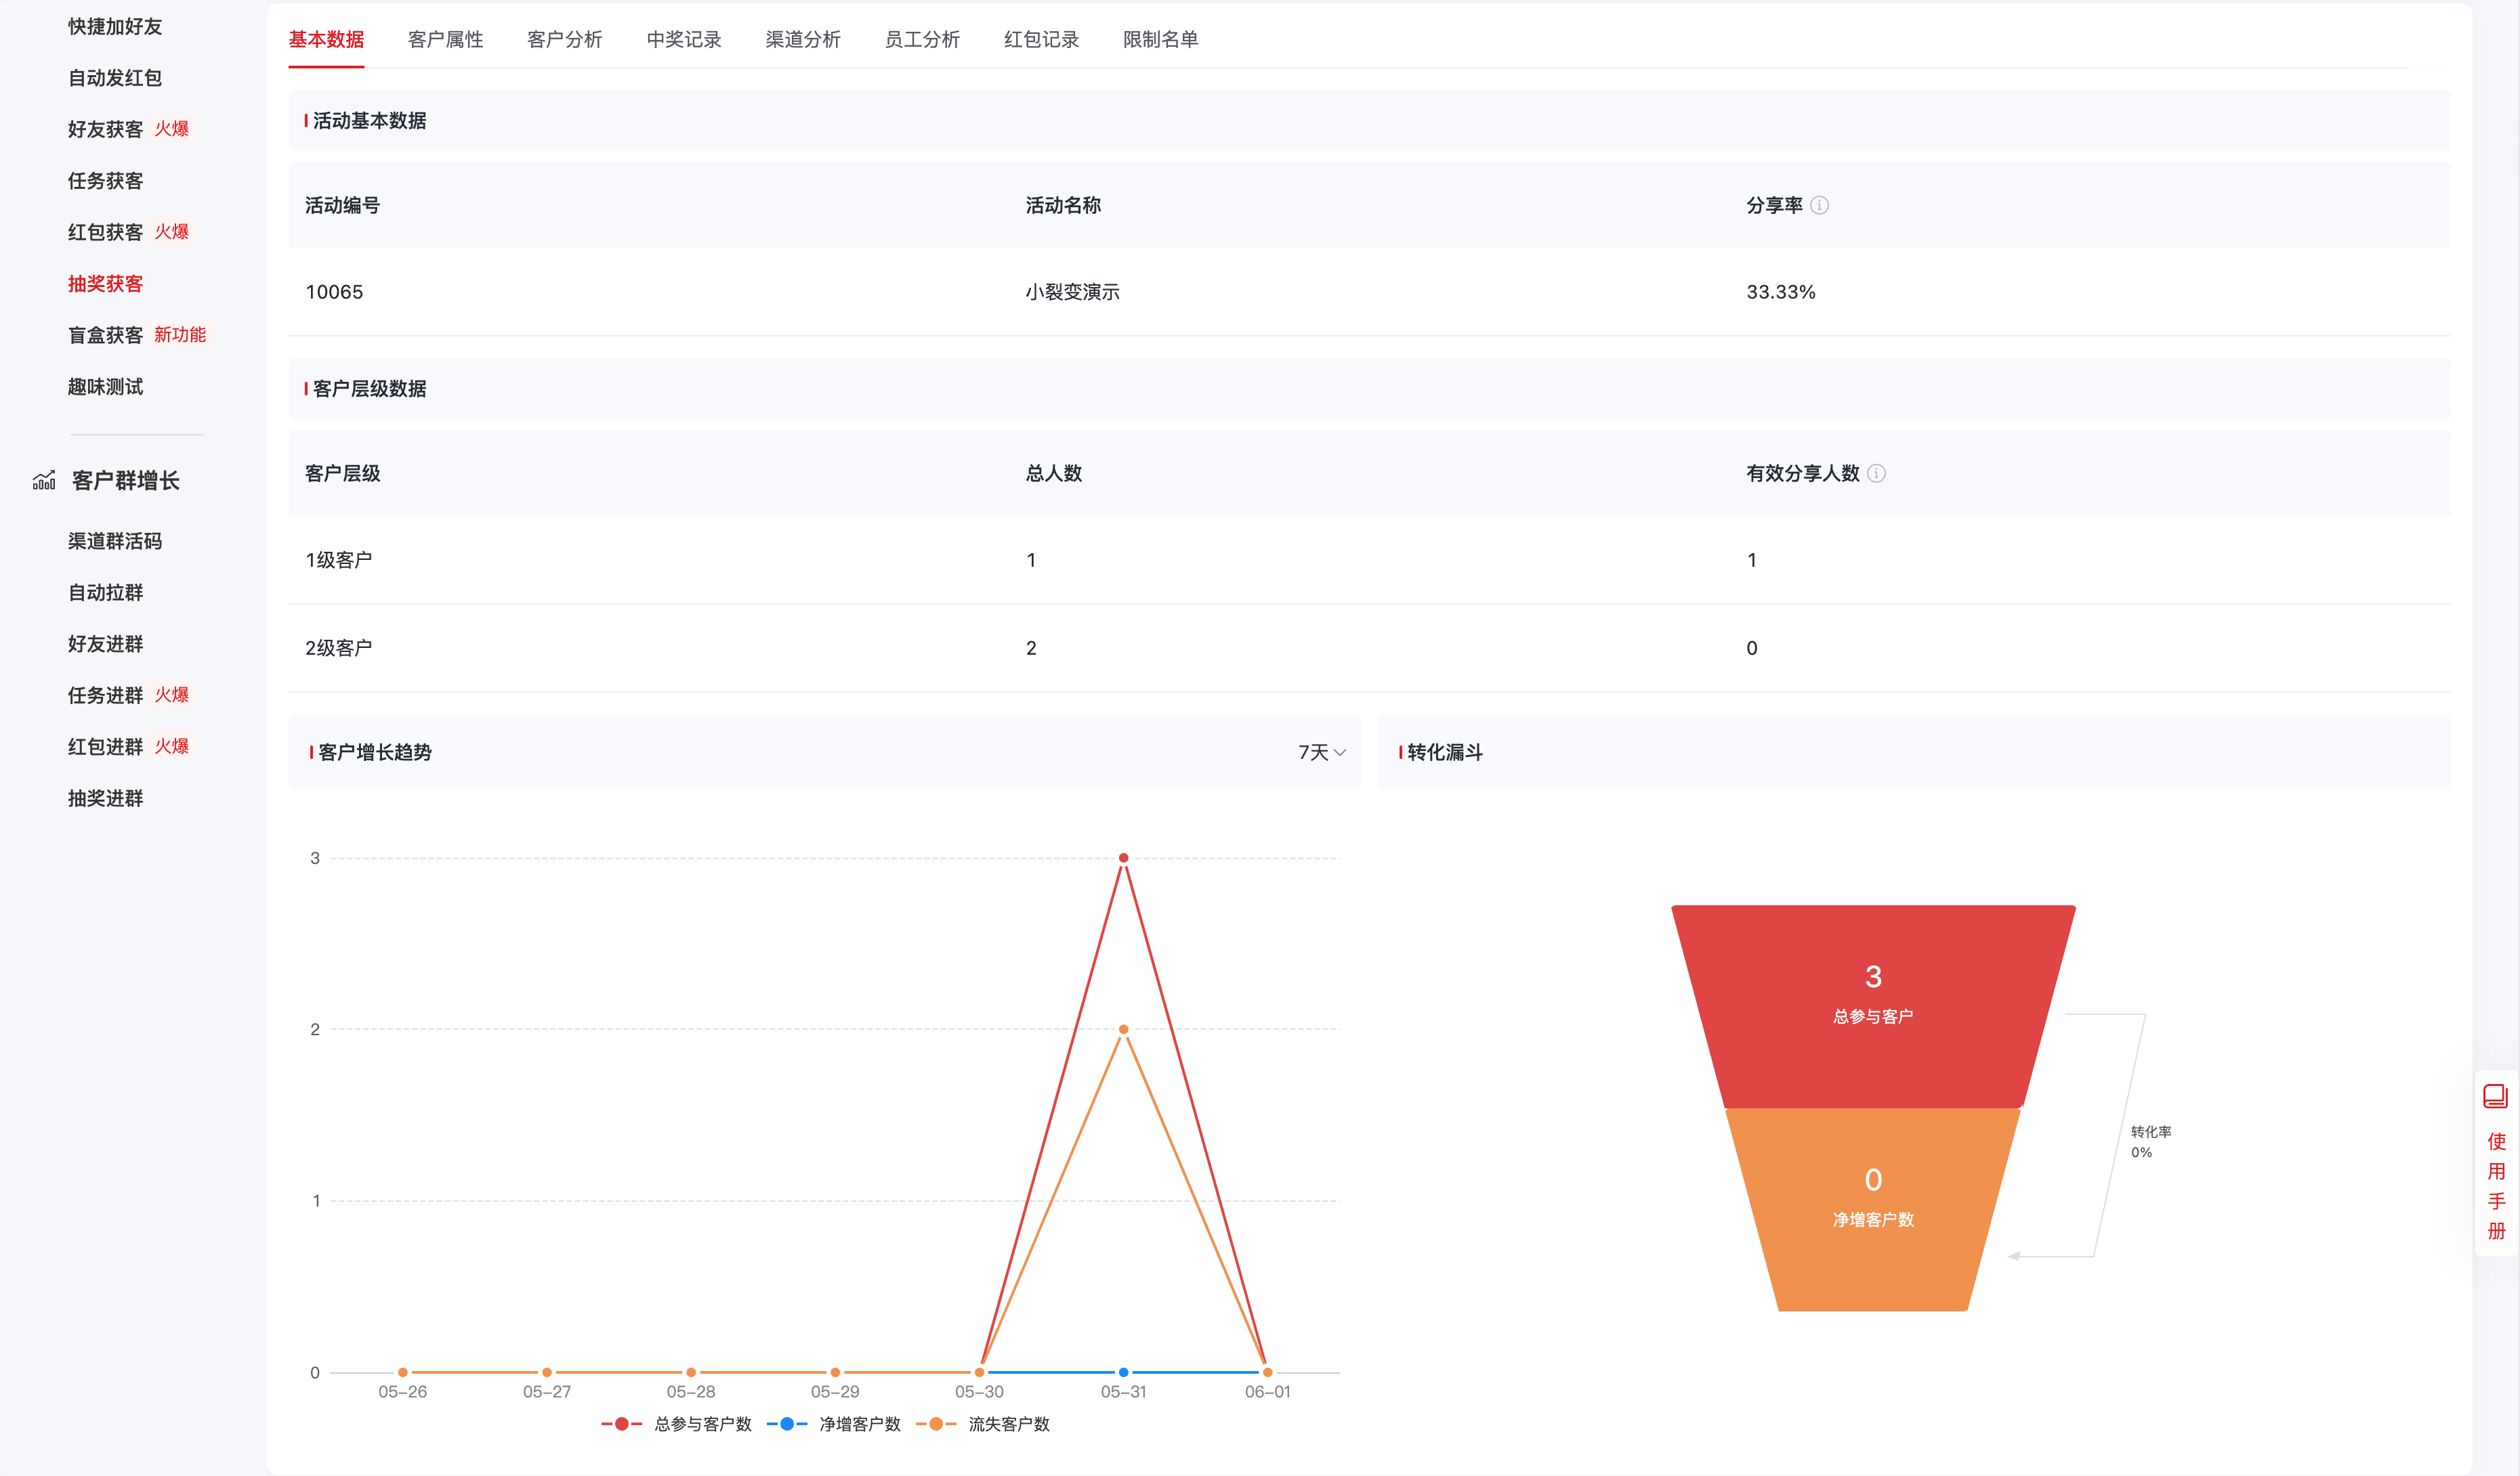This screenshot has width=2520, height=1476.
Task: Click the 客户群增长 trend chart icon
Action: coord(44,479)
